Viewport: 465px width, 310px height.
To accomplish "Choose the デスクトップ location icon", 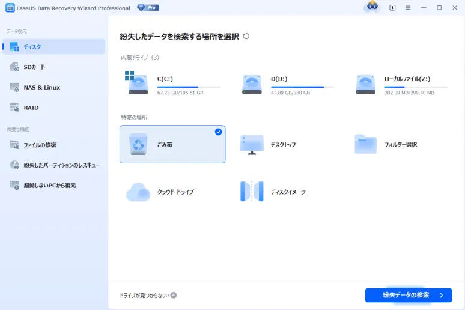I will pyautogui.click(x=252, y=144).
